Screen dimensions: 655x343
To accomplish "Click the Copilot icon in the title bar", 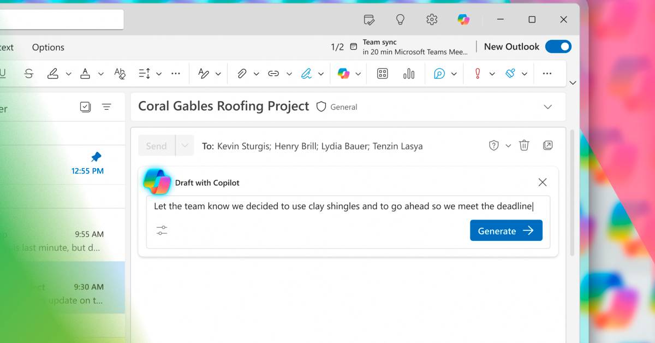I will pos(463,20).
